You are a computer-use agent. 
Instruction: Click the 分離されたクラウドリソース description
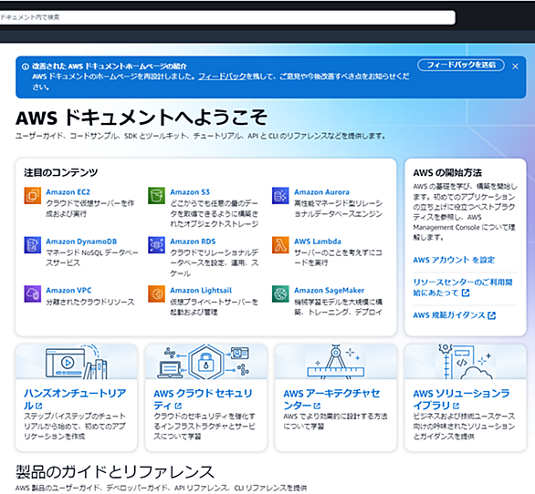90,303
